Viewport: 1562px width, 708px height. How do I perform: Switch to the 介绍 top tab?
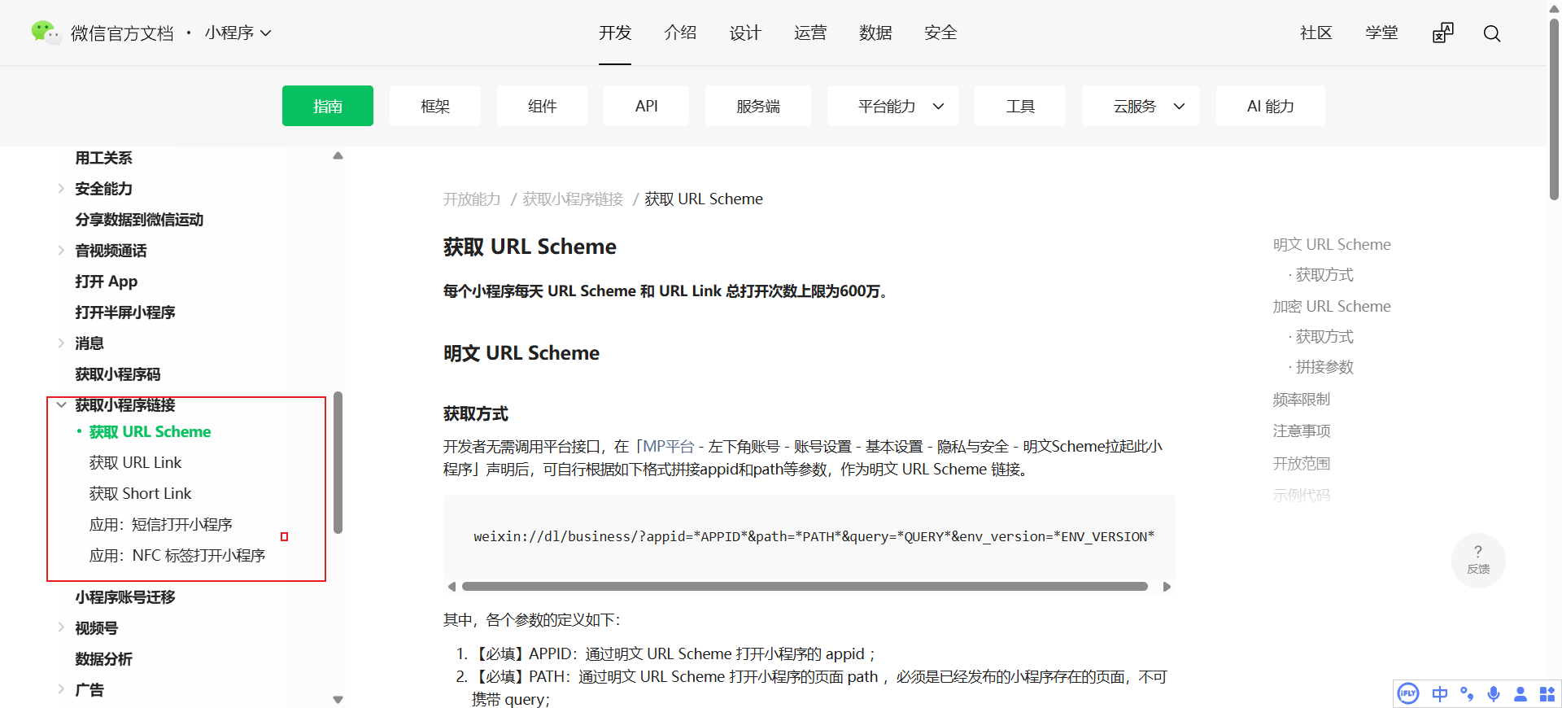click(x=680, y=33)
